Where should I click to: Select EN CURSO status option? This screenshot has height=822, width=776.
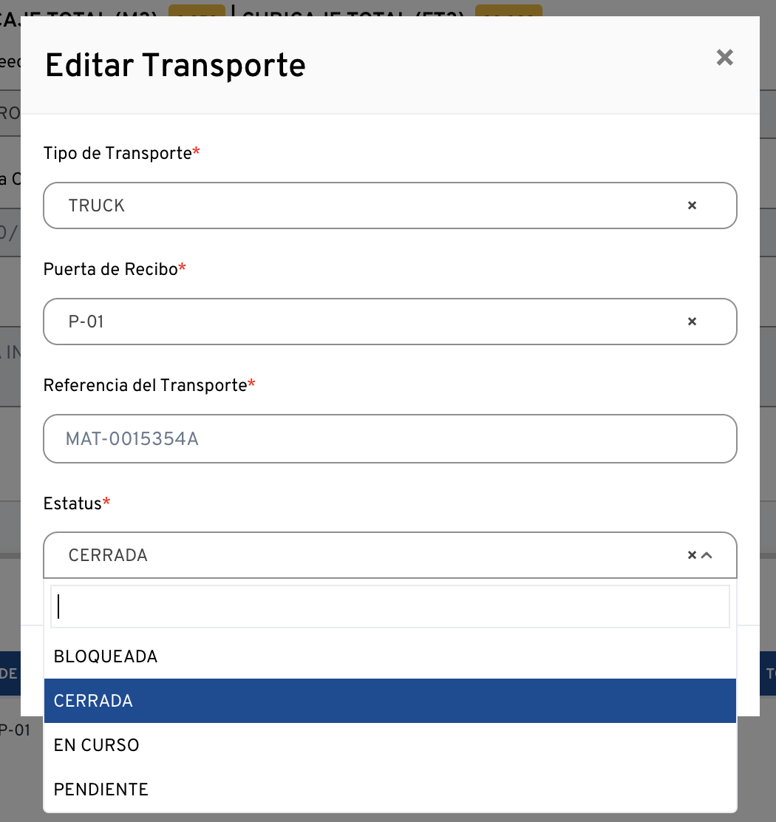[x=97, y=745]
